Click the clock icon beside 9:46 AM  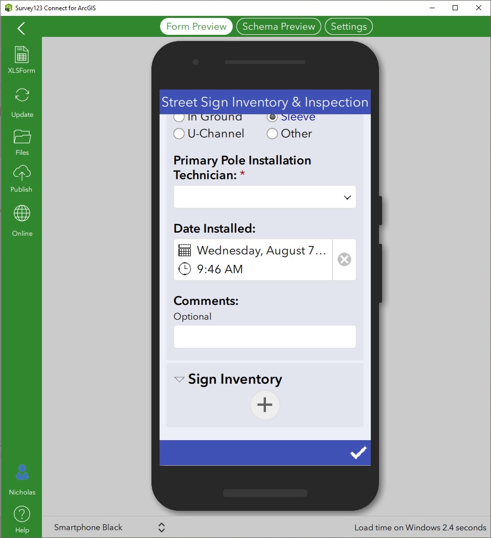point(185,269)
